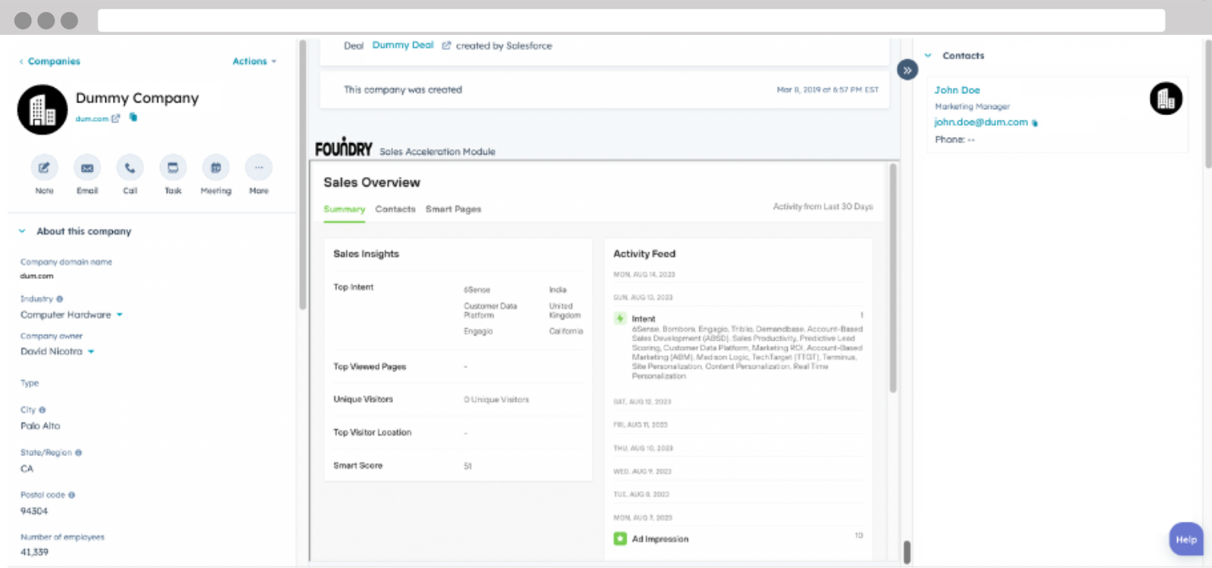This screenshot has height=568, width=1212.
Task: Click the Ad Impression green icon
Action: [620, 538]
